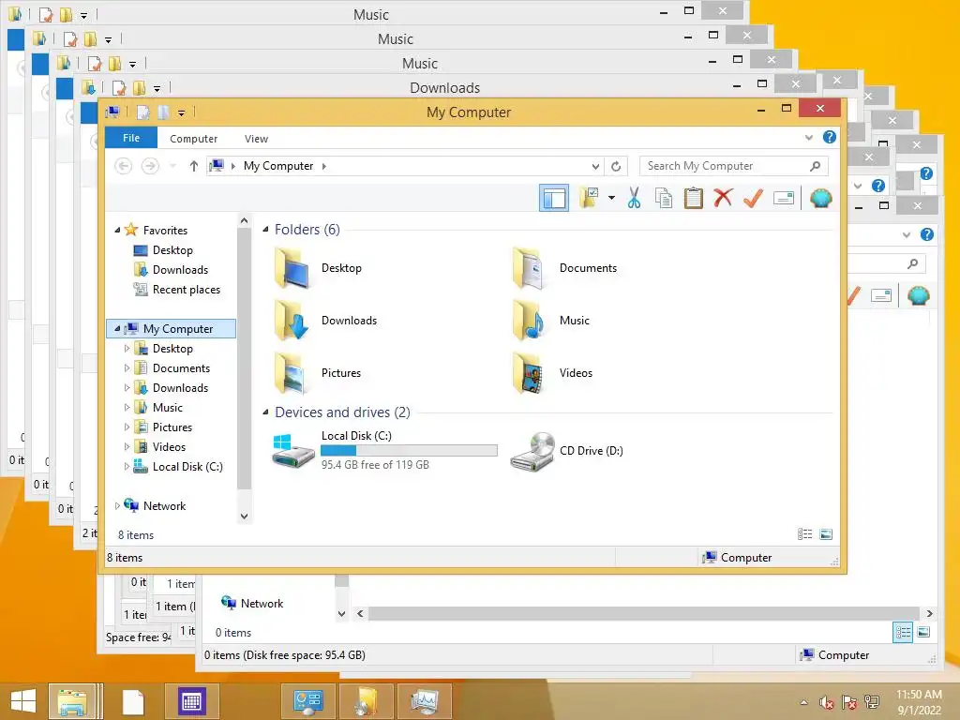960x720 pixels.
Task: Collapse Devices and drives (2) group
Action: tap(265, 412)
